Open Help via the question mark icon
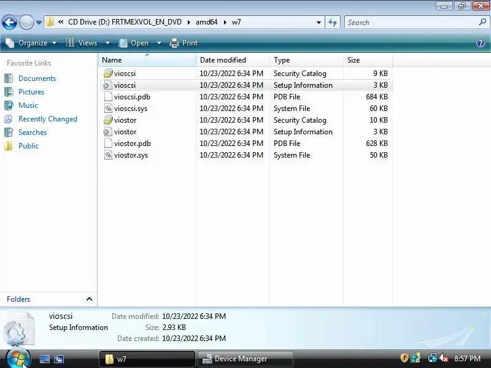 click(481, 43)
